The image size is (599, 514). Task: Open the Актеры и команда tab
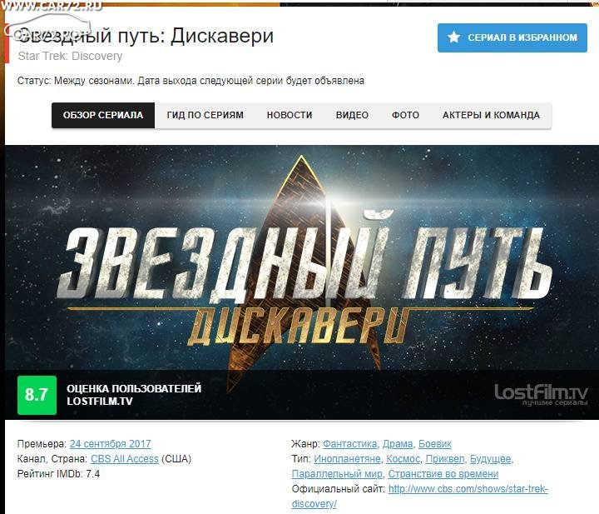pyautogui.click(x=492, y=115)
